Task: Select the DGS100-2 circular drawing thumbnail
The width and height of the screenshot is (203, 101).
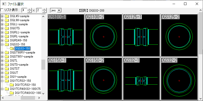Action: coord(103,35)
